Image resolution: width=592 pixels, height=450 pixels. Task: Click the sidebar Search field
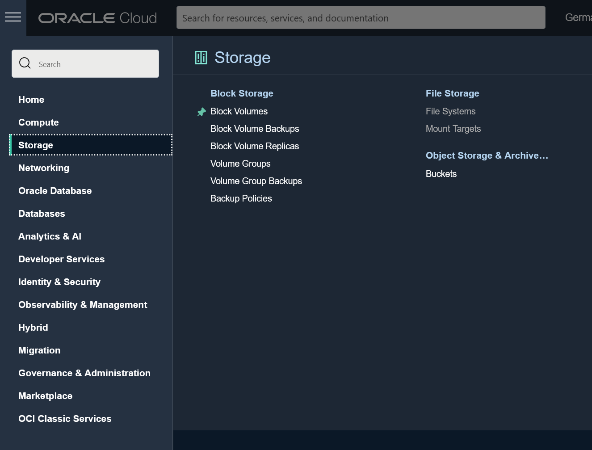[x=89, y=63]
